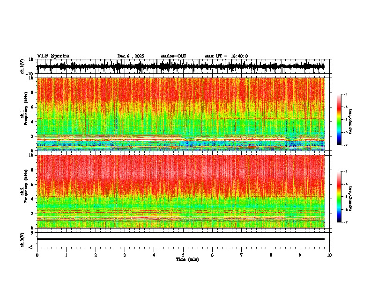Click the '3' tick on the time axis
The width and height of the screenshot is (371, 286).
pyautogui.click(x=125, y=255)
